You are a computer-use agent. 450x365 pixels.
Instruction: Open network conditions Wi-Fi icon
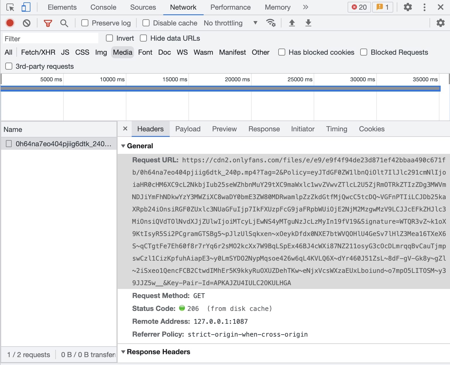click(x=271, y=23)
